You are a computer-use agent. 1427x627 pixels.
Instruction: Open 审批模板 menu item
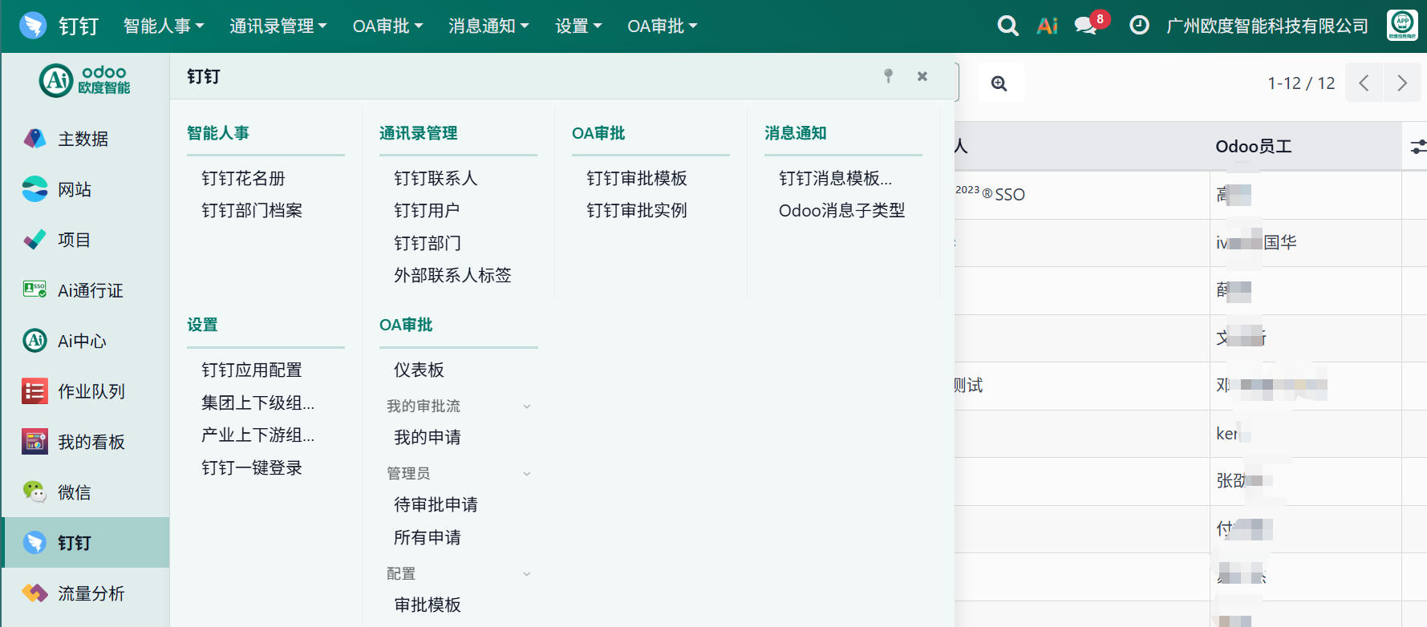428,605
